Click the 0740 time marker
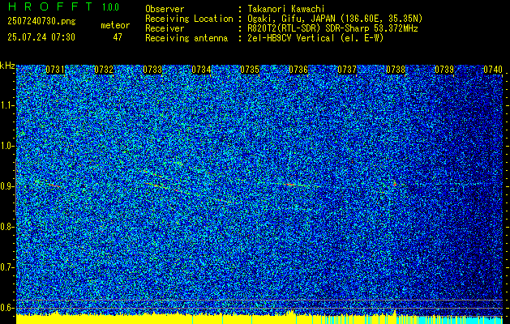Viewport: 510px width, 324px height. (x=493, y=70)
